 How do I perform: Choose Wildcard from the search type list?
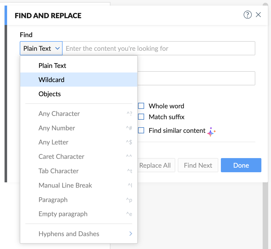[79, 80]
